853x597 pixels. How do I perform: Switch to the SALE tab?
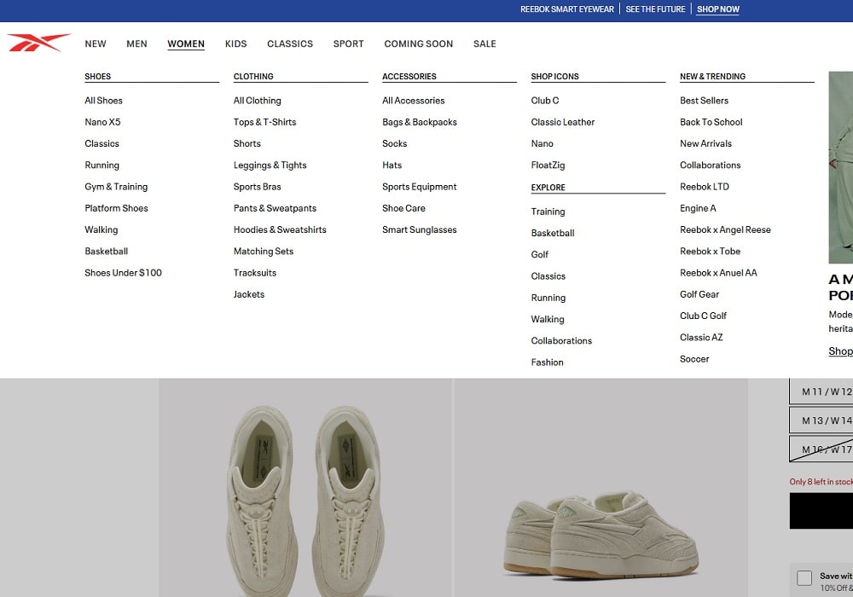(485, 43)
